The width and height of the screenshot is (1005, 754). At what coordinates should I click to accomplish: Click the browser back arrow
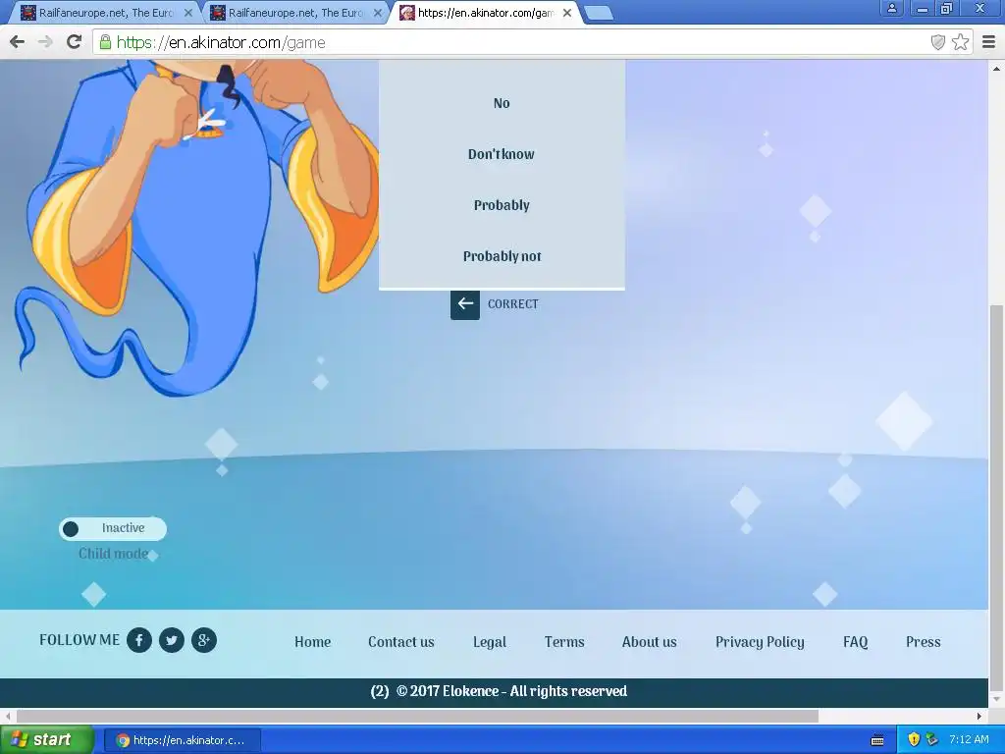pyautogui.click(x=18, y=42)
